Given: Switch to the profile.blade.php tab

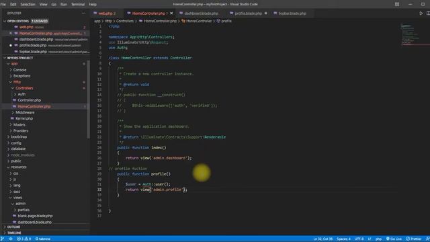Looking at the screenshot, I should click(248, 13).
